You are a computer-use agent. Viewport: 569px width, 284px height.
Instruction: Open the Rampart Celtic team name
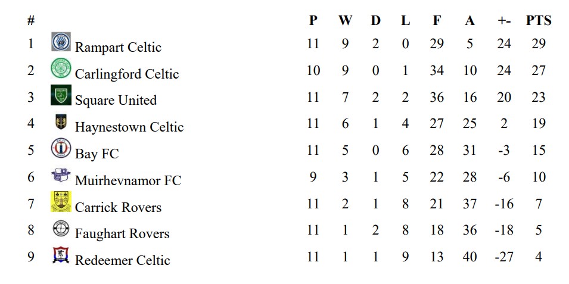tap(118, 47)
